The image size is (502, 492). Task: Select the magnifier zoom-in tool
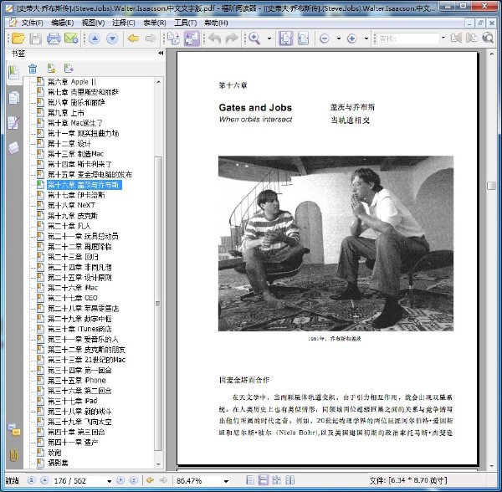click(x=254, y=38)
